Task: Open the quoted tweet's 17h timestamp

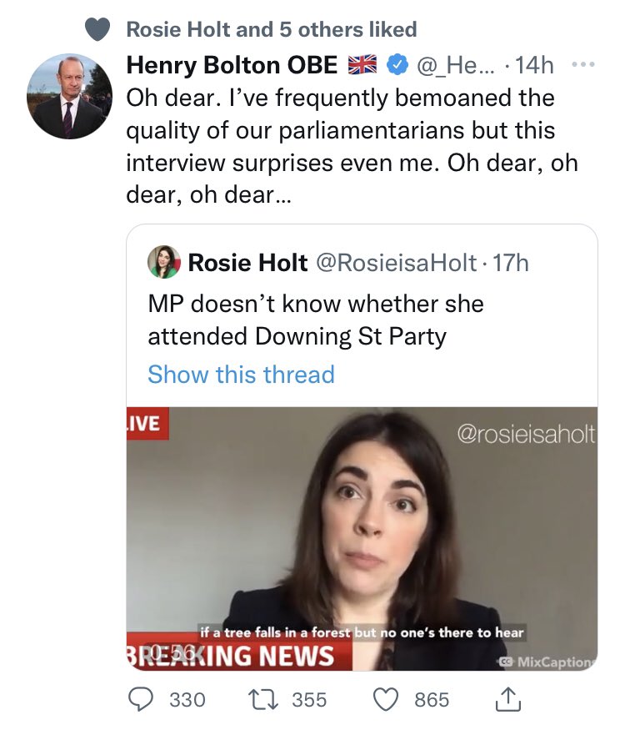Action: [x=511, y=263]
